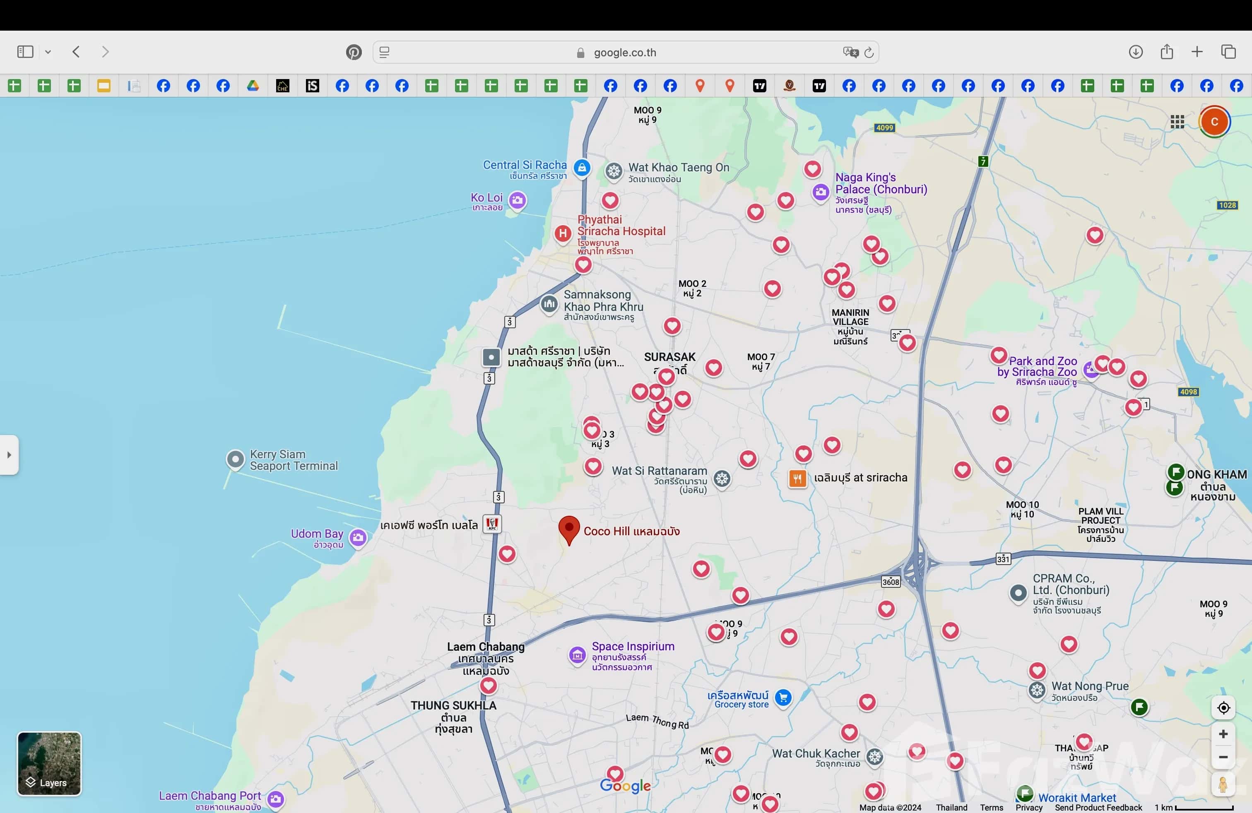Open the Terms link at bottom
Viewport: 1252px width, 813px height.
[991, 807]
